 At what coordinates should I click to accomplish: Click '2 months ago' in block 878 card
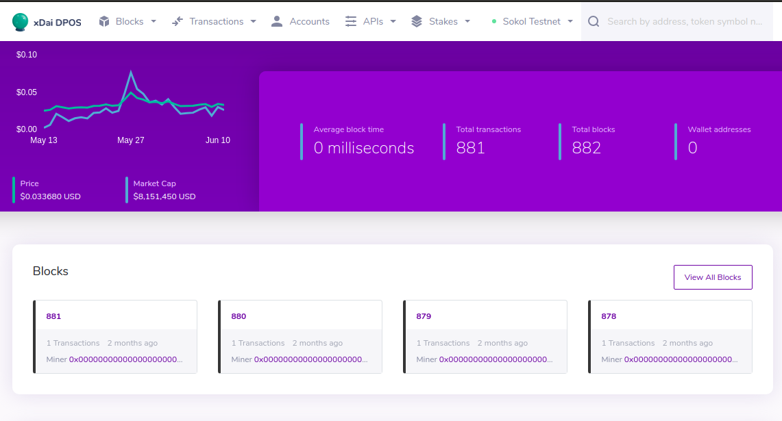687,343
